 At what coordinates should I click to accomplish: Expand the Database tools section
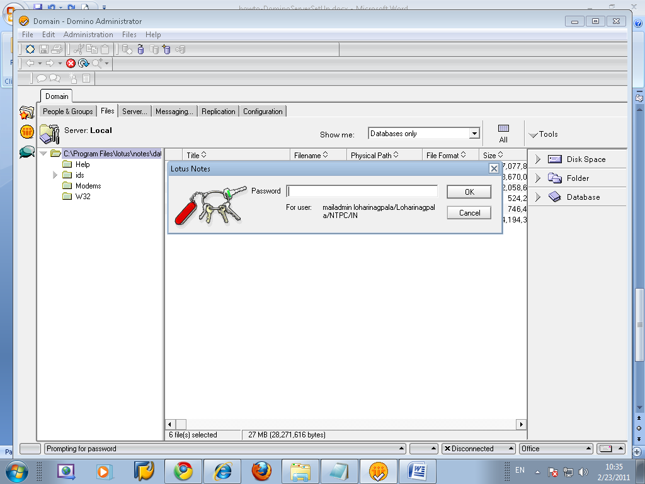pyautogui.click(x=538, y=197)
